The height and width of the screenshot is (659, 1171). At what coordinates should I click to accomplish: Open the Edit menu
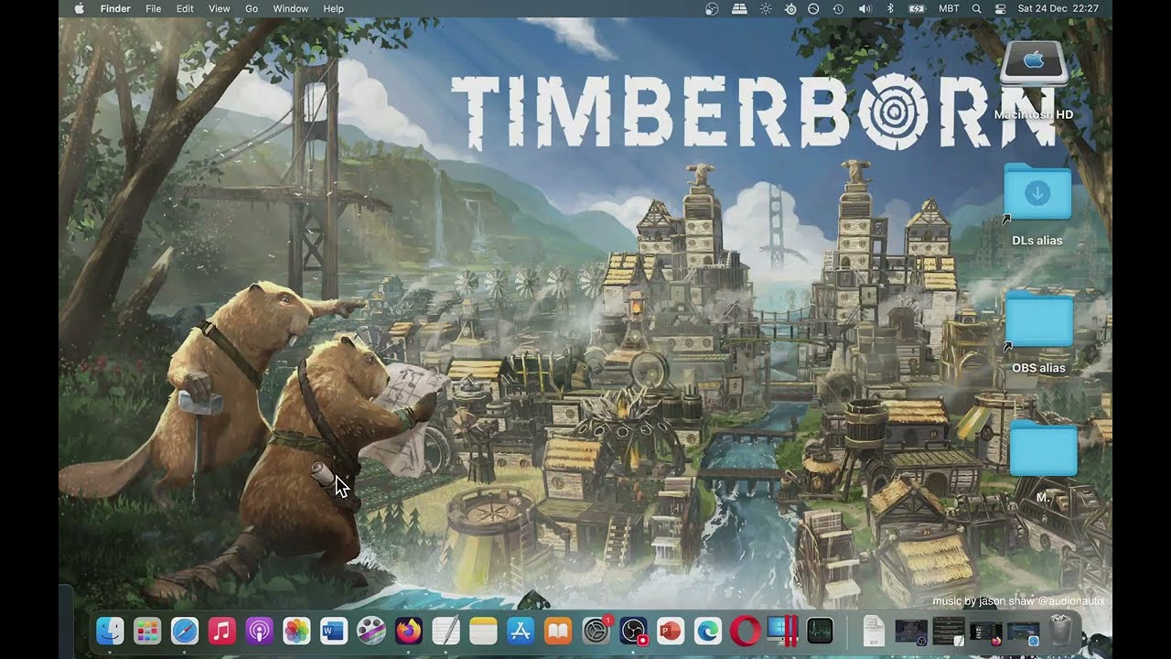click(185, 8)
